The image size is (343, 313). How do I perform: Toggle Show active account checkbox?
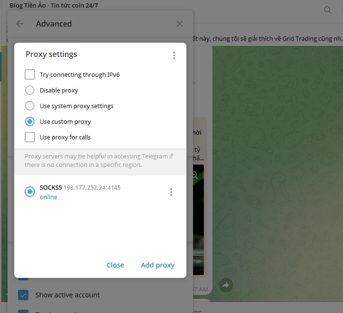point(23,295)
